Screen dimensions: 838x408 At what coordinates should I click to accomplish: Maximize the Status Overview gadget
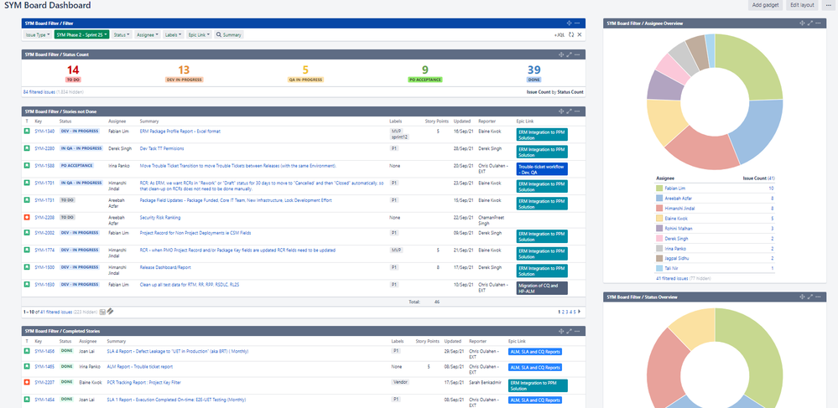pyautogui.click(x=810, y=297)
